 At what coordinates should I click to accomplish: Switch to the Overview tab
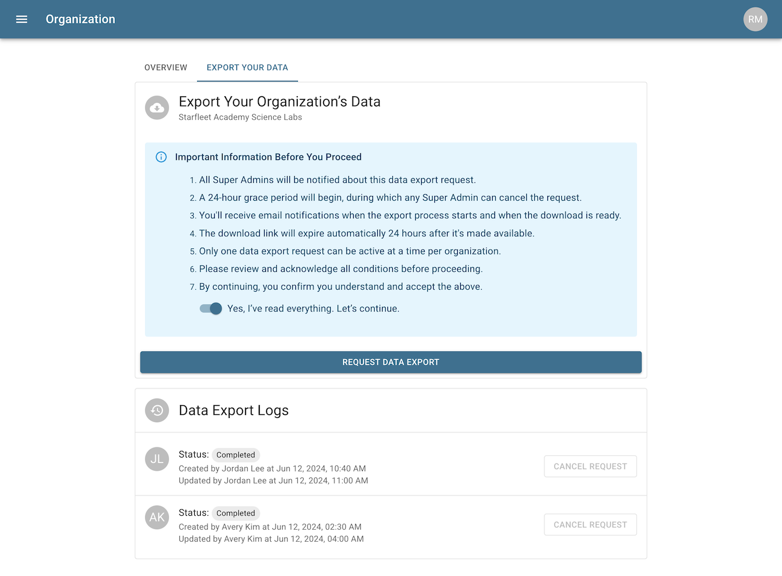[x=166, y=67]
